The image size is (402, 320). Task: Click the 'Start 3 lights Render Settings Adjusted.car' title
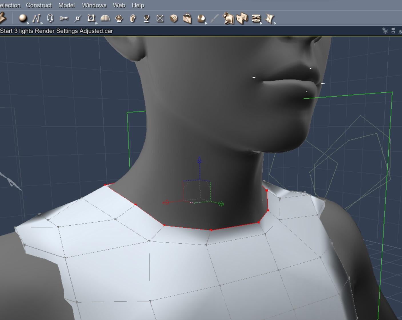pyautogui.click(x=57, y=31)
